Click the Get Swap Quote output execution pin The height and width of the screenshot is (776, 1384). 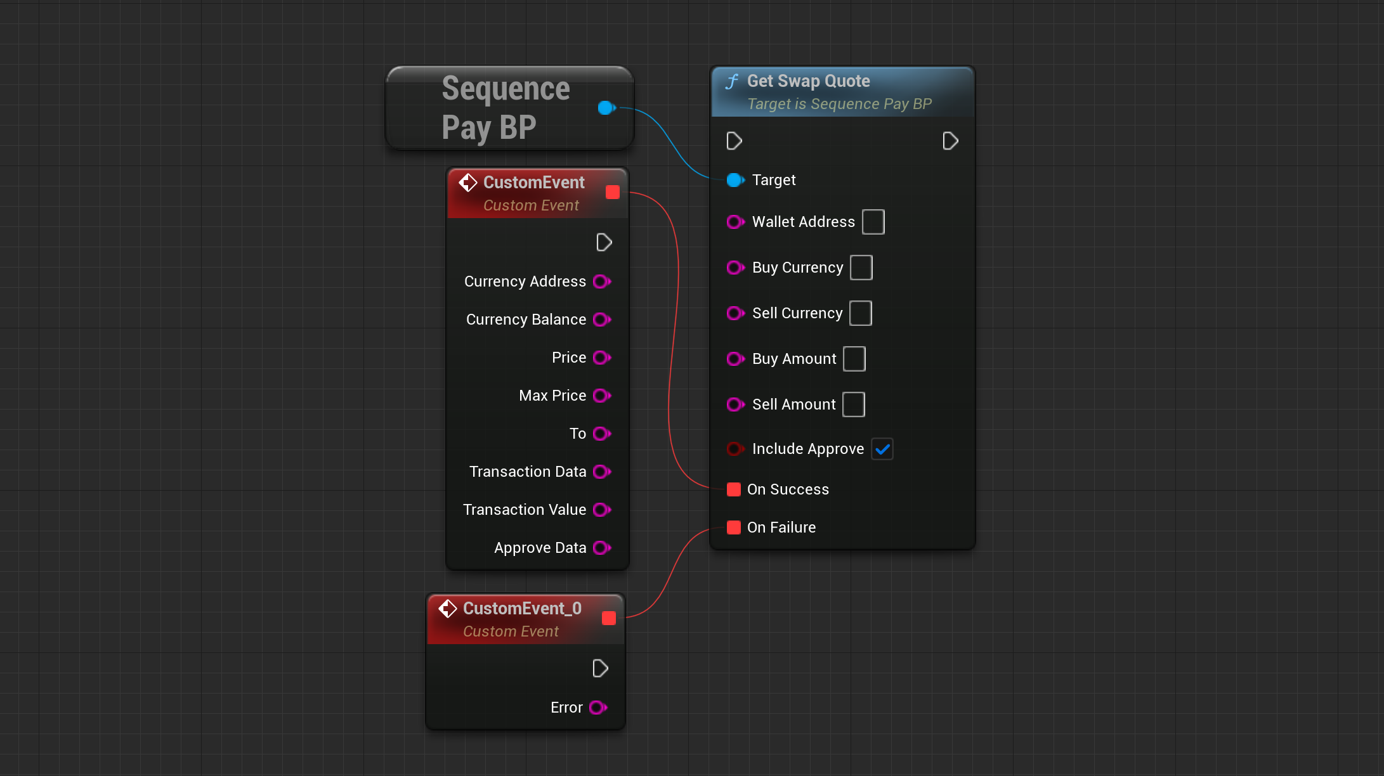[950, 141]
